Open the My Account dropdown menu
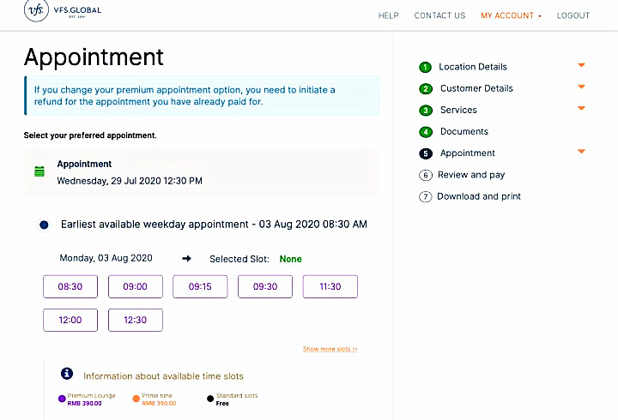This screenshot has height=420, width=618. (x=511, y=15)
